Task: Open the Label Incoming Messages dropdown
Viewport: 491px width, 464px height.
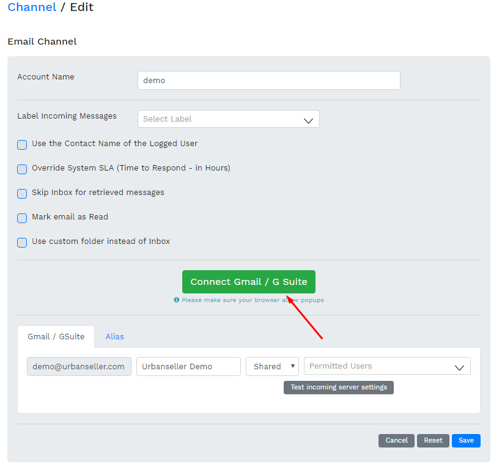Action: click(x=228, y=119)
